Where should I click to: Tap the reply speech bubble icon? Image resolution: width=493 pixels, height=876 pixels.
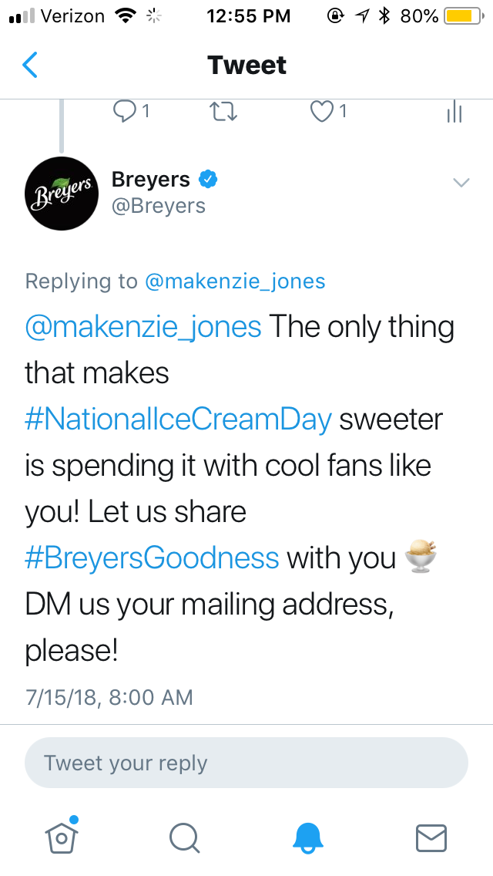[123, 113]
